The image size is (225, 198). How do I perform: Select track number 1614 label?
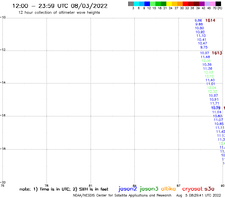point(210,20)
